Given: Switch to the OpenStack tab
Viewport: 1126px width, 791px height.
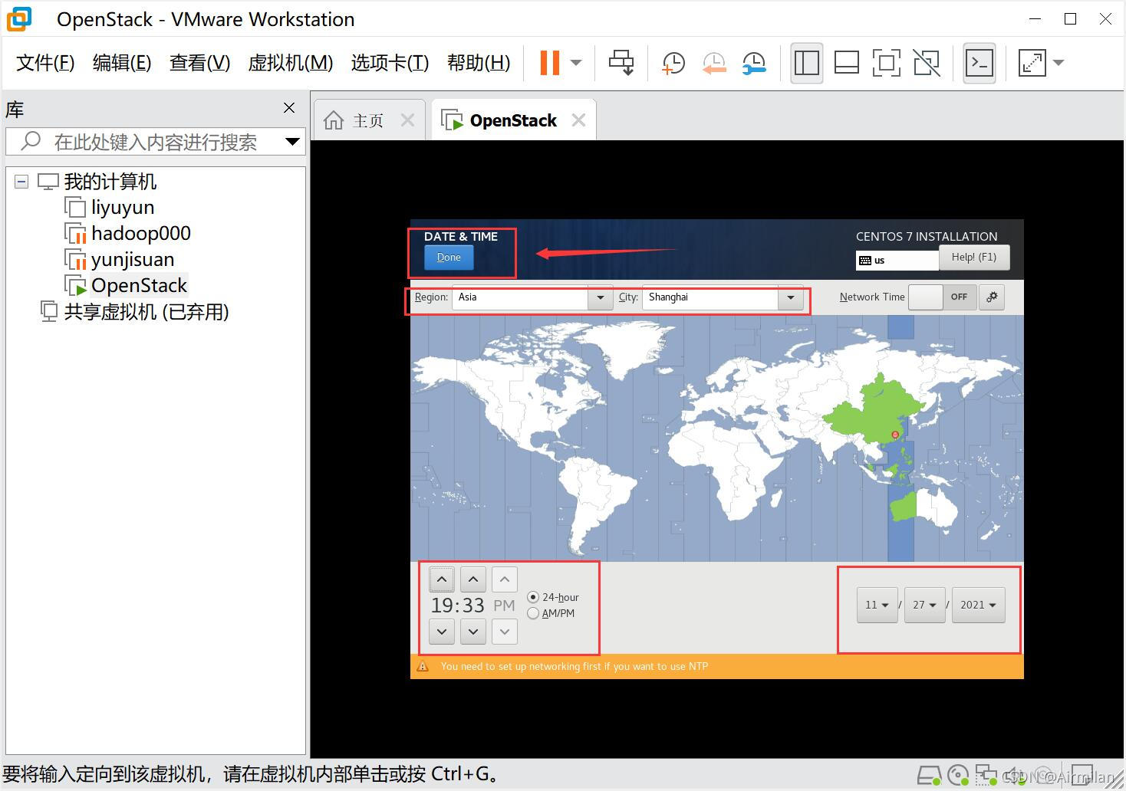Looking at the screenshot, I should [513, 120].
